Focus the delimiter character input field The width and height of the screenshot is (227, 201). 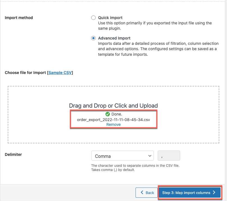click(x=169, y=156)
